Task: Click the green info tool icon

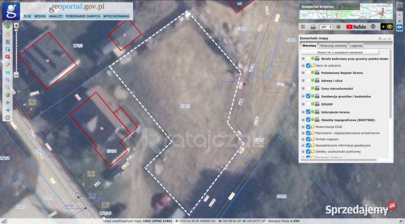Action: click(x=8, y=27)
